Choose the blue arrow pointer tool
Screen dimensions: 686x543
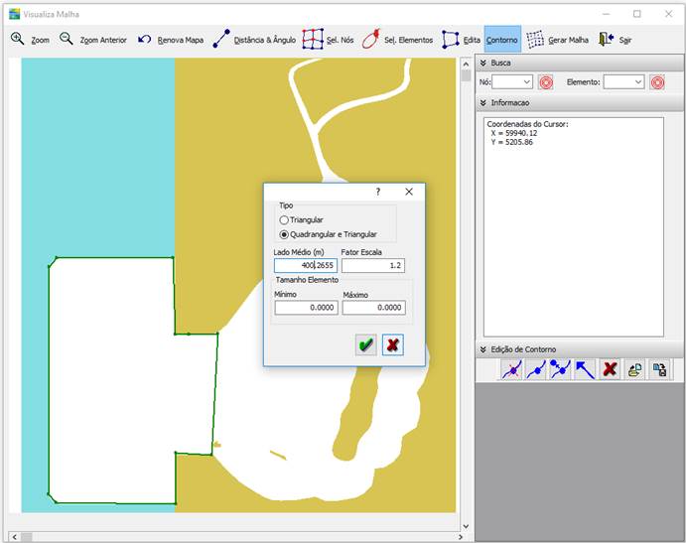pos(585,369)
